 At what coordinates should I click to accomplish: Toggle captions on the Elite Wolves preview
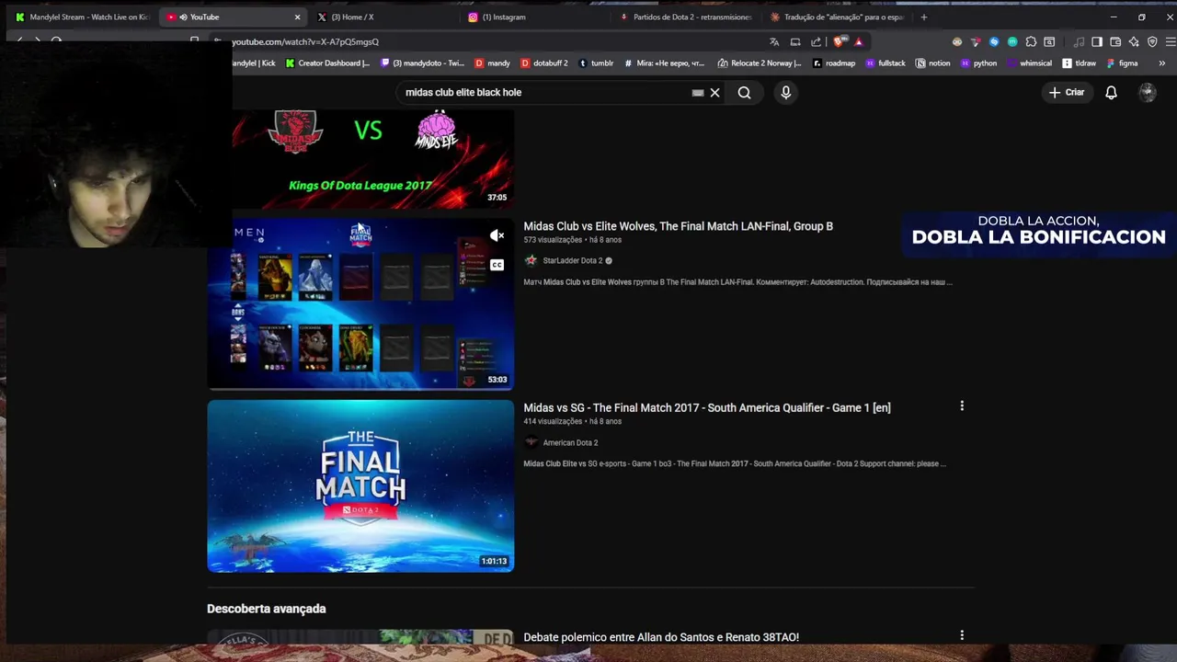point(497,265)
